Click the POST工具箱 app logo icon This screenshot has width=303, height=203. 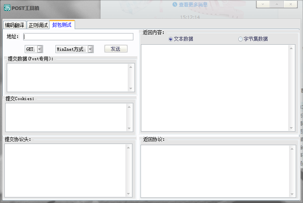[x=7, y=8]
